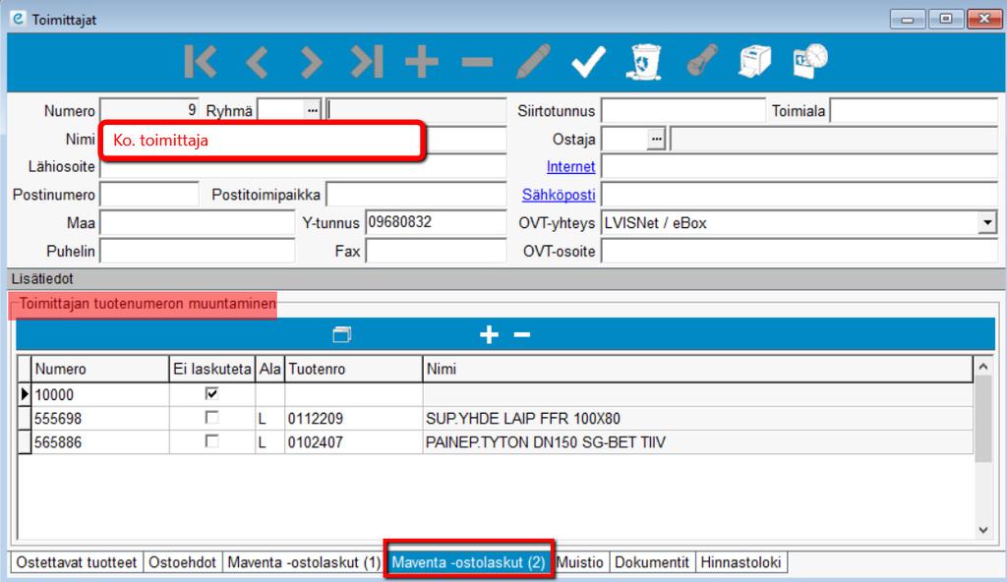Click Tuotenro cell 0102407

(353, 442)
